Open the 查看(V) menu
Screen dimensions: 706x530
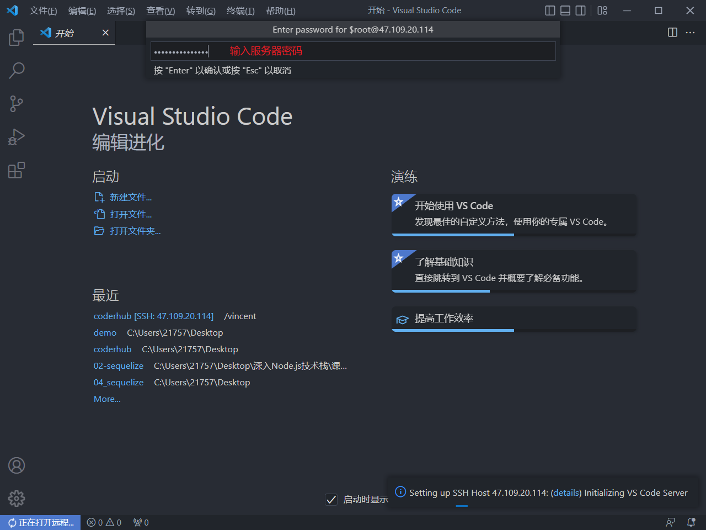coord(161,10)
